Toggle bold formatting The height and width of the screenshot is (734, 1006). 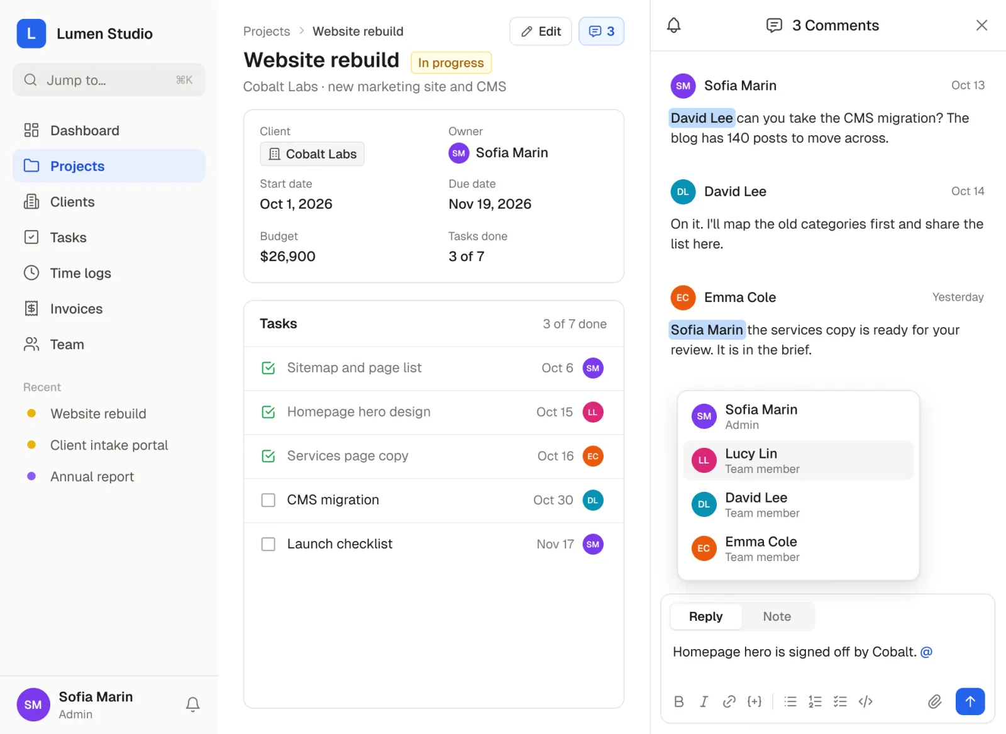tap(679, 701)
